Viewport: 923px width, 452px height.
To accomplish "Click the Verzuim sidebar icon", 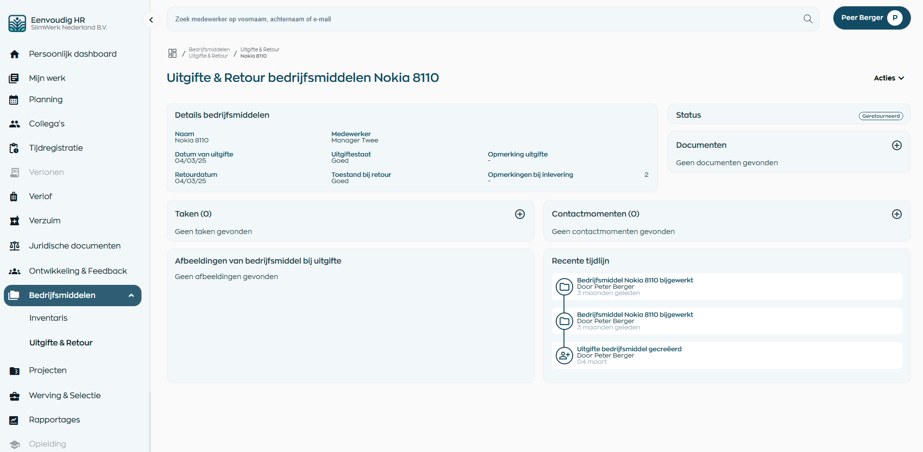I will click(15, 221).
